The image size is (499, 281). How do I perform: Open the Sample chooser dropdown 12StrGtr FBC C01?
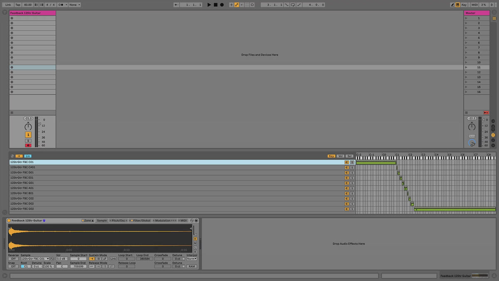coord(35,259)
